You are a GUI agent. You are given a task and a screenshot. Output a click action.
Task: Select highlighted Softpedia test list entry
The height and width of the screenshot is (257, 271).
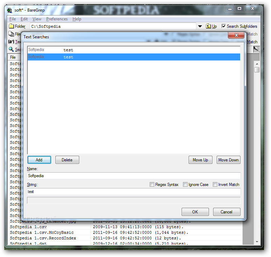coord(134,57)
